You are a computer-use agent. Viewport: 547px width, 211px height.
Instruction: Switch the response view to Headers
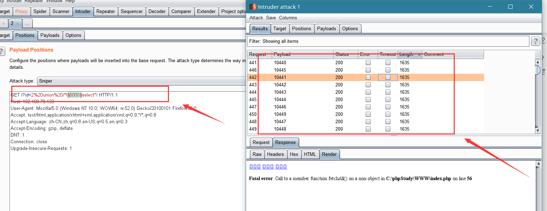coord(275,154)
